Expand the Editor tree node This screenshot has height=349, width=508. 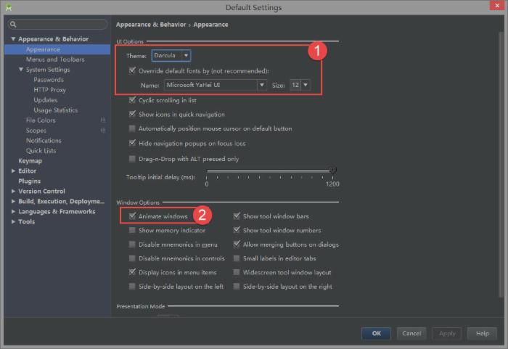[x=13, y=171]
